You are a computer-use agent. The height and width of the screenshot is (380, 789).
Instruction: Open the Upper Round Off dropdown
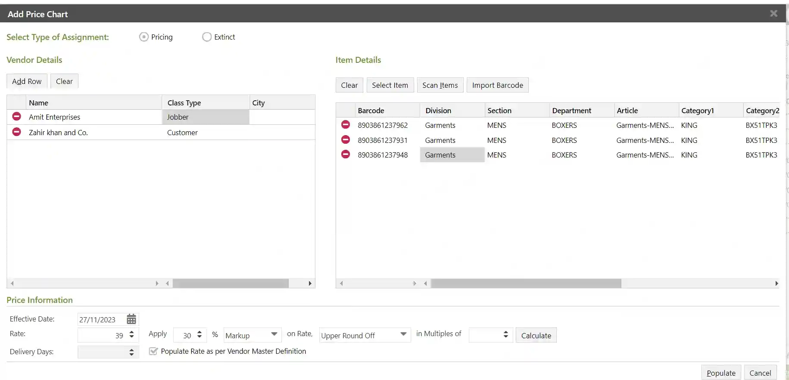403,334
